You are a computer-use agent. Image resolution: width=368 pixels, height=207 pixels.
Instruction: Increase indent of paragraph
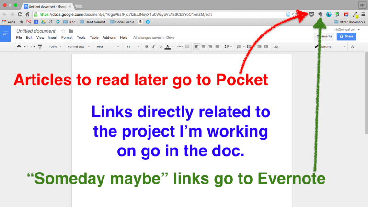pos(266,46)
